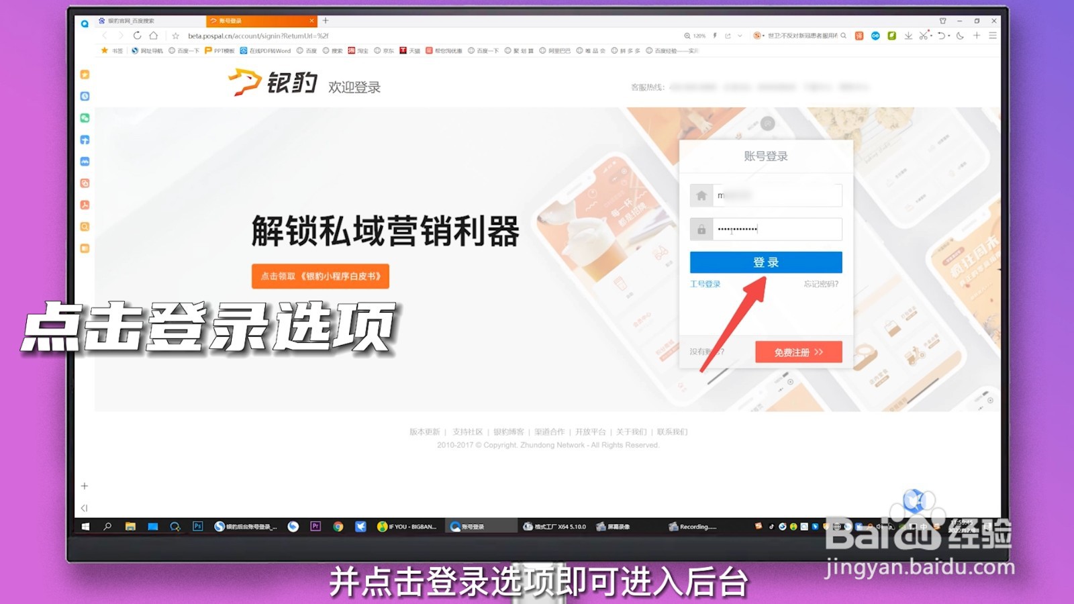Select the scissors screenshot tool in the toolbar
This screenshot has height=604, width=1074.
924,36
